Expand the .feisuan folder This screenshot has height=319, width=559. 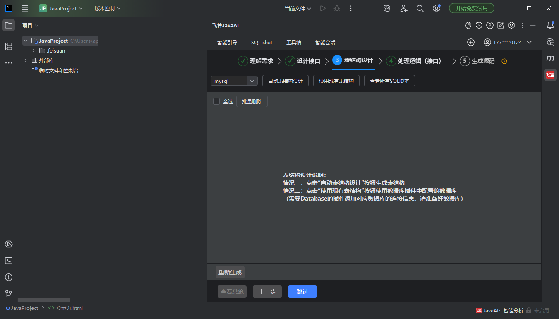pyautogui.click(x=34, y=50)
